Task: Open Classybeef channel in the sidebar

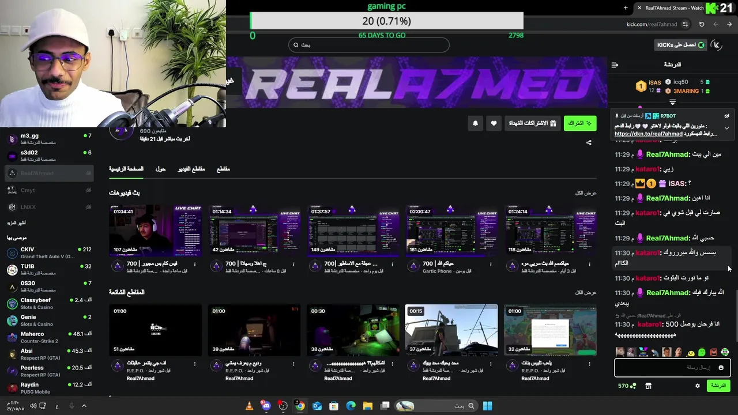Action: 49,303
